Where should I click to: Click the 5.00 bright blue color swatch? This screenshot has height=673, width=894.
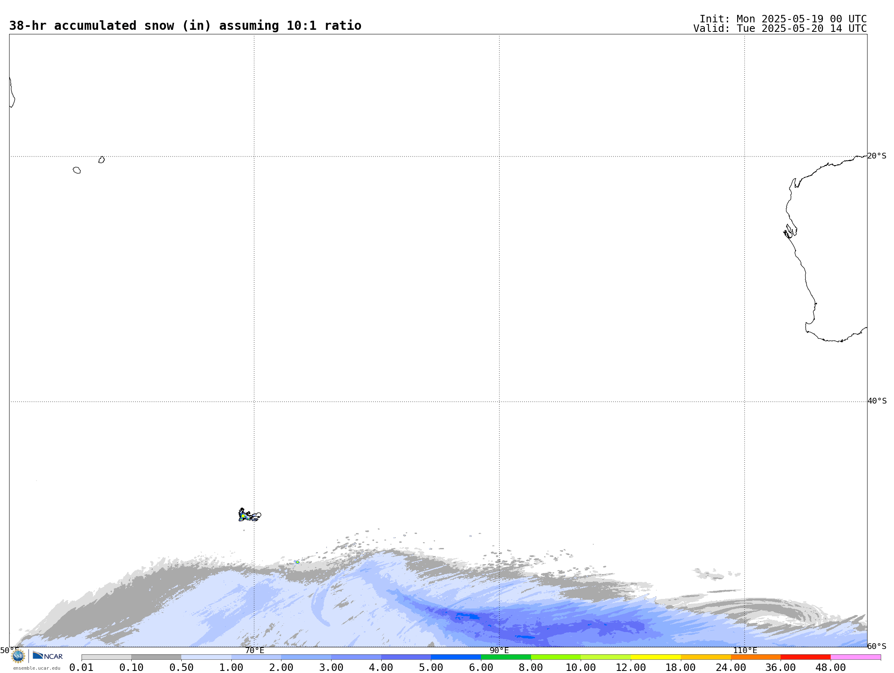click(456, 657)
